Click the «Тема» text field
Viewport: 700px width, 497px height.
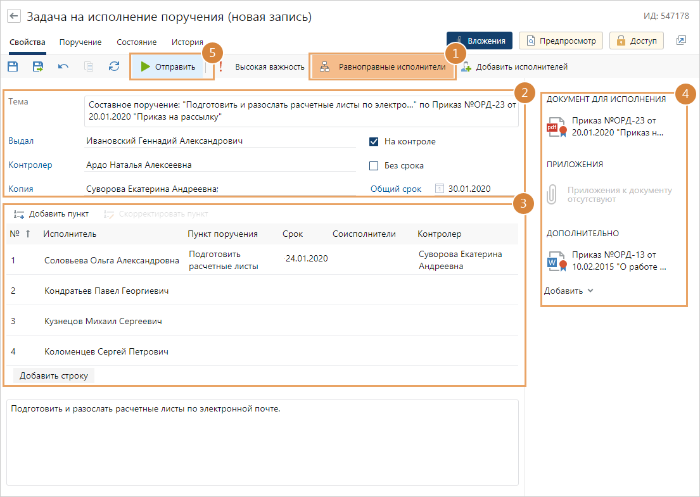pyautogui.click(x=301, y=111)
